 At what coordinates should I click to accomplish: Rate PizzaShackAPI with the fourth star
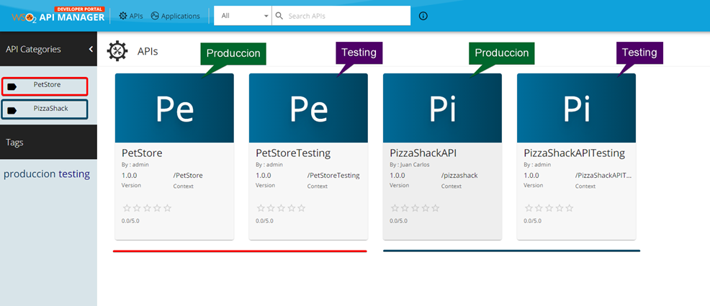[425, 208]
